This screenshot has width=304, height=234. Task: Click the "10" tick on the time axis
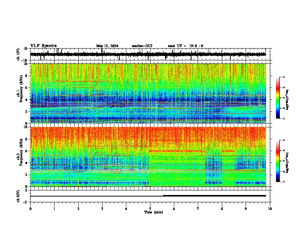(270, 209)
